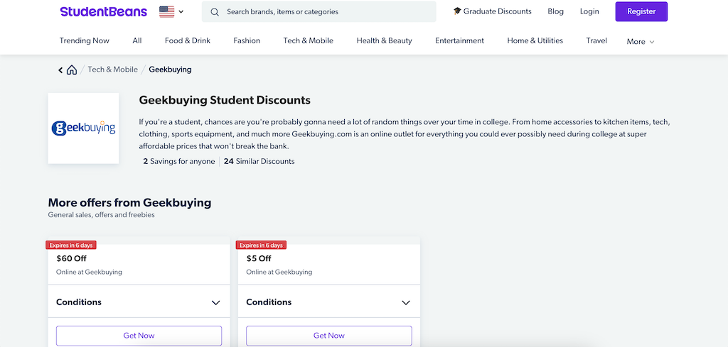This screenshot has width=728, height=347.
Task: Open Graduate Discounts link
Action: tap(493, 11)
